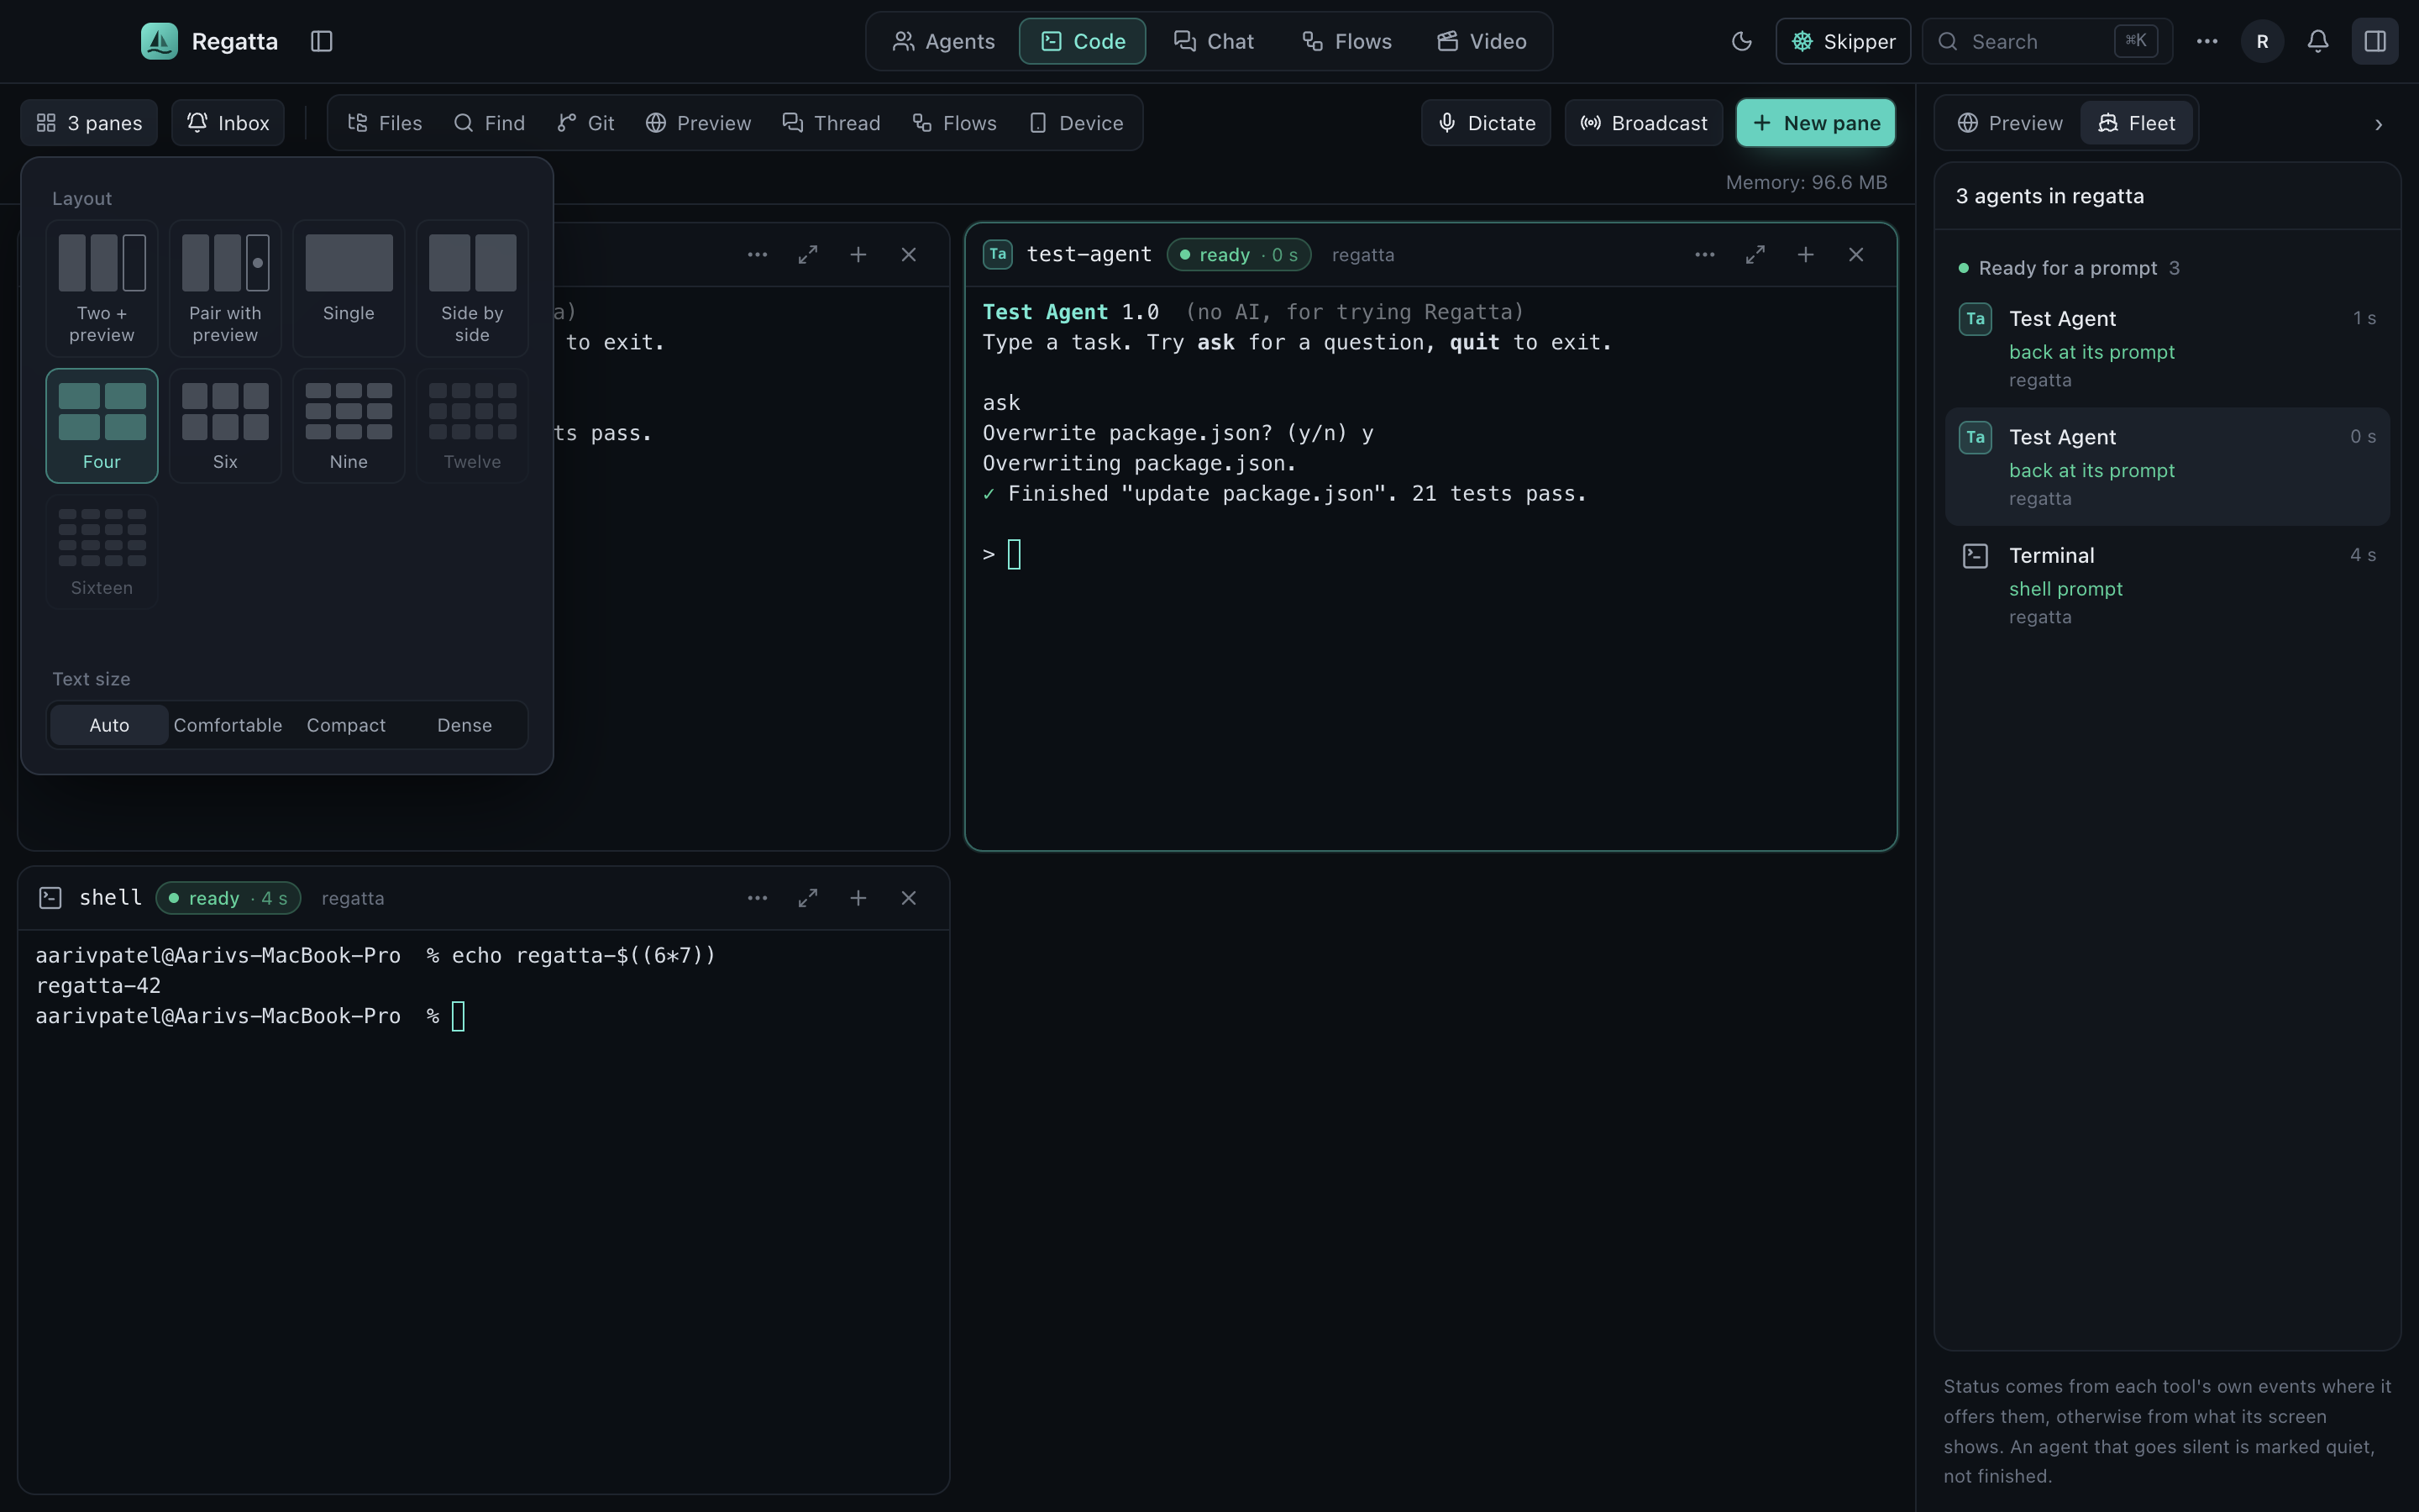The image size is (2419, 1512).
Task: Click the test-agent ready status pill
Action: 1239,255
